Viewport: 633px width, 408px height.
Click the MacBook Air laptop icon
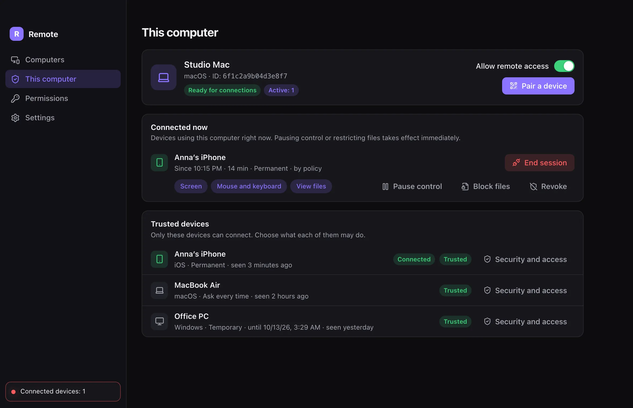point(160,290)
